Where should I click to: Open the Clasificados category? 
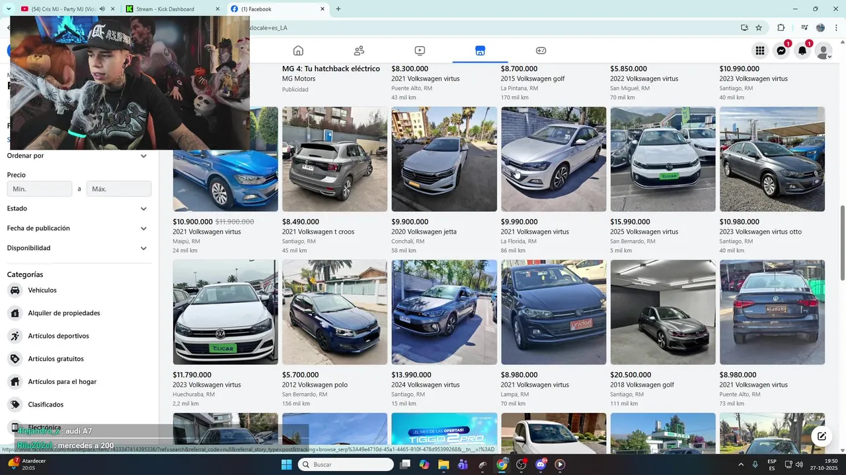point(46,404)
